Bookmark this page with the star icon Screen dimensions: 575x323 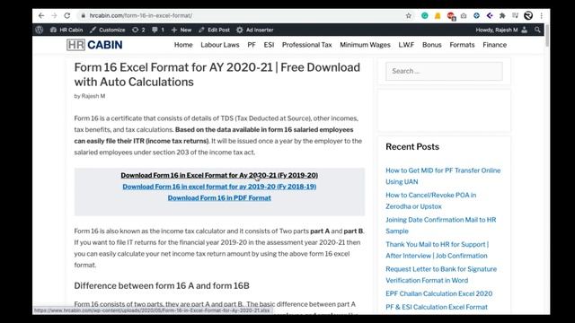tap(409, 16)
